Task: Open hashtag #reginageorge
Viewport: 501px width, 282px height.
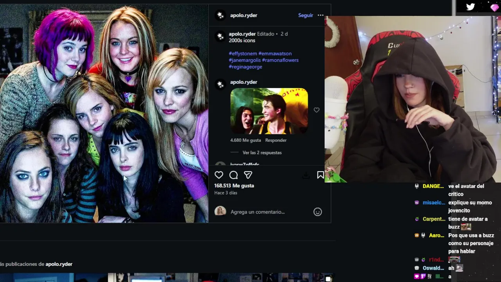Action: [x=245, y=67]
